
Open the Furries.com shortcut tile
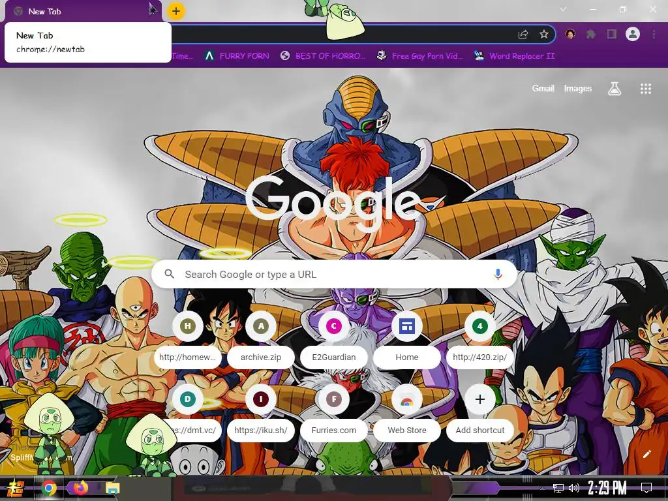pyautogui.click(x=334, y=412)
